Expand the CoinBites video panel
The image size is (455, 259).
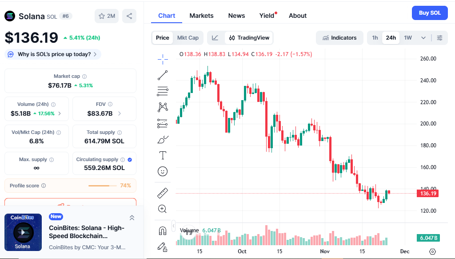click(x=132, y=218)
